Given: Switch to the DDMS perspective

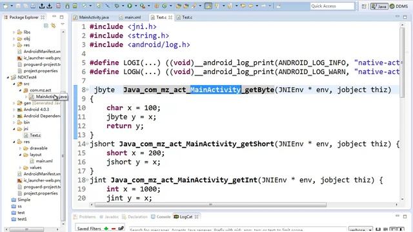Looking at the screenshot, I should 399,6.
